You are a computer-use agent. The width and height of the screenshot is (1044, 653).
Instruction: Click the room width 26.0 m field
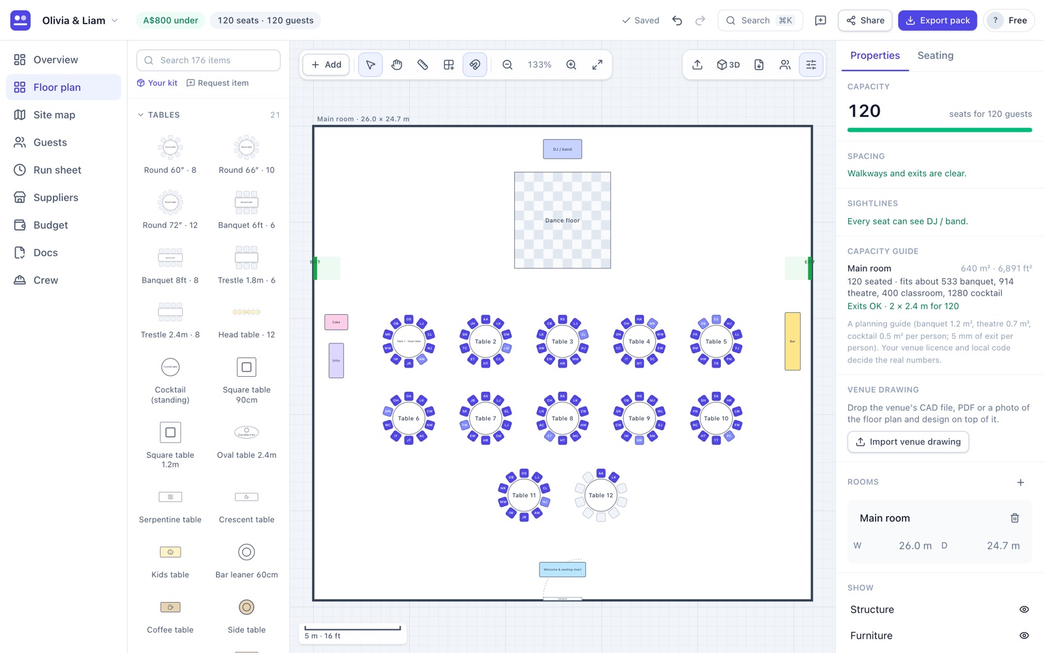[x=893, y=546]
